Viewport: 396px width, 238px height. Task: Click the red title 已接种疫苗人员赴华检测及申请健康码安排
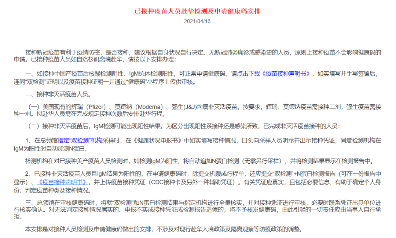click(198, 11)
